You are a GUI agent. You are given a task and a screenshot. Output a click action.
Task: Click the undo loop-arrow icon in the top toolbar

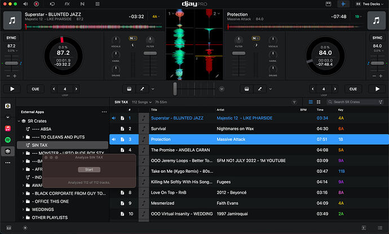tap(52, 4)
